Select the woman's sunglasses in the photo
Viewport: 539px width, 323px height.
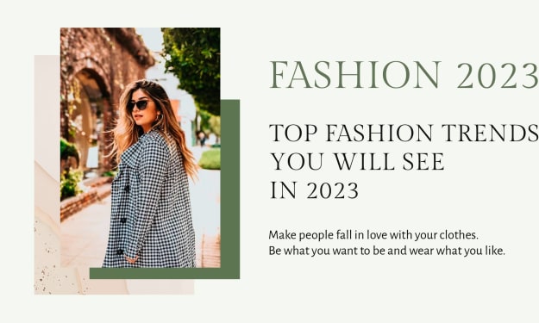[x=139, y=105]
